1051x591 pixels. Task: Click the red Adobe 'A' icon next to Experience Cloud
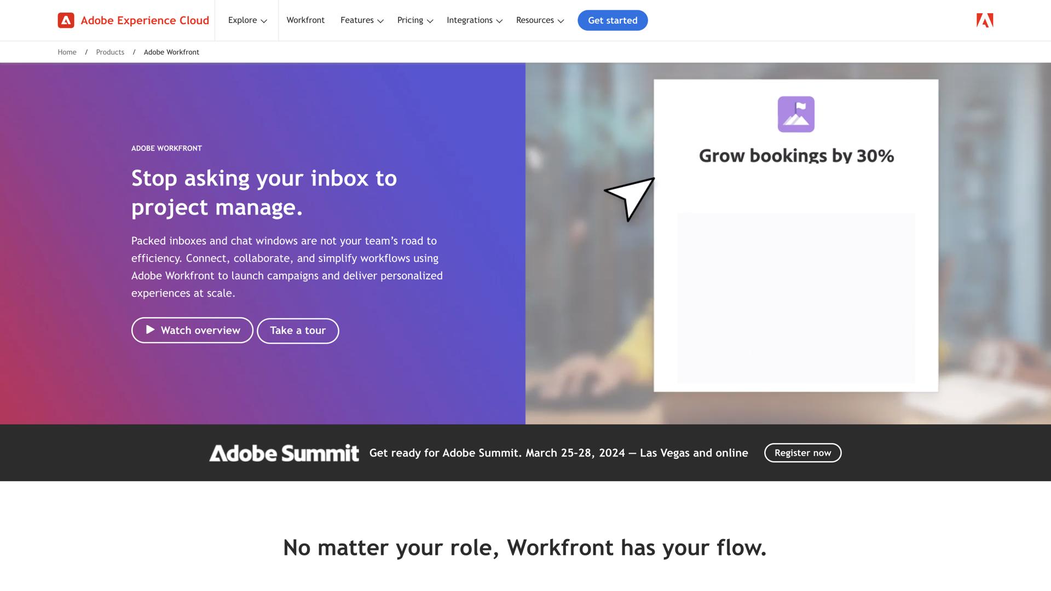pos(66,20)
